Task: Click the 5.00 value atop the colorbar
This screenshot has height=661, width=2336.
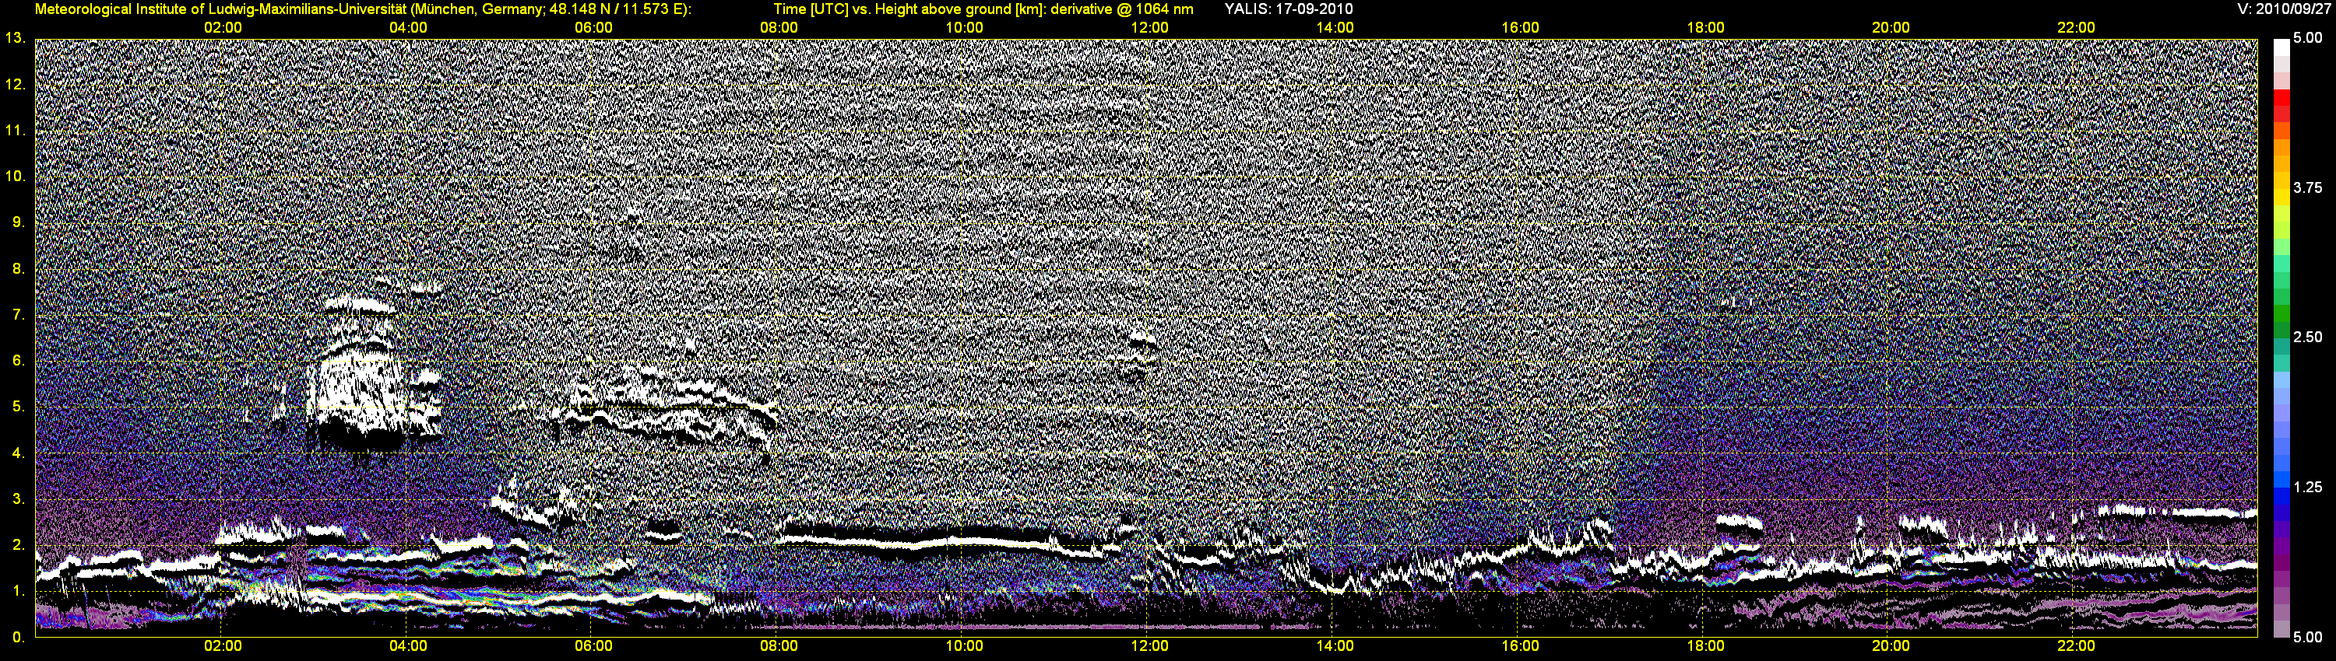Action: (2308, 39)
